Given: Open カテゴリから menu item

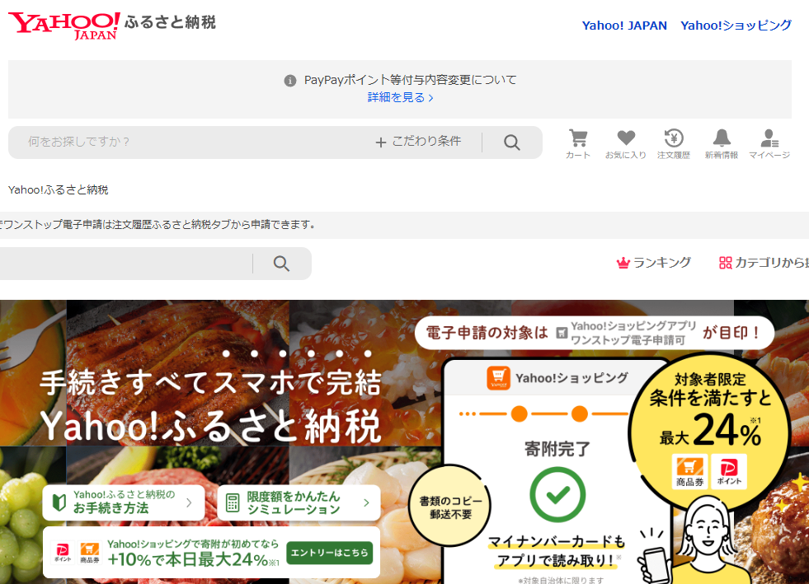Looking at the screenshot, I should click(x=764, y=263).
